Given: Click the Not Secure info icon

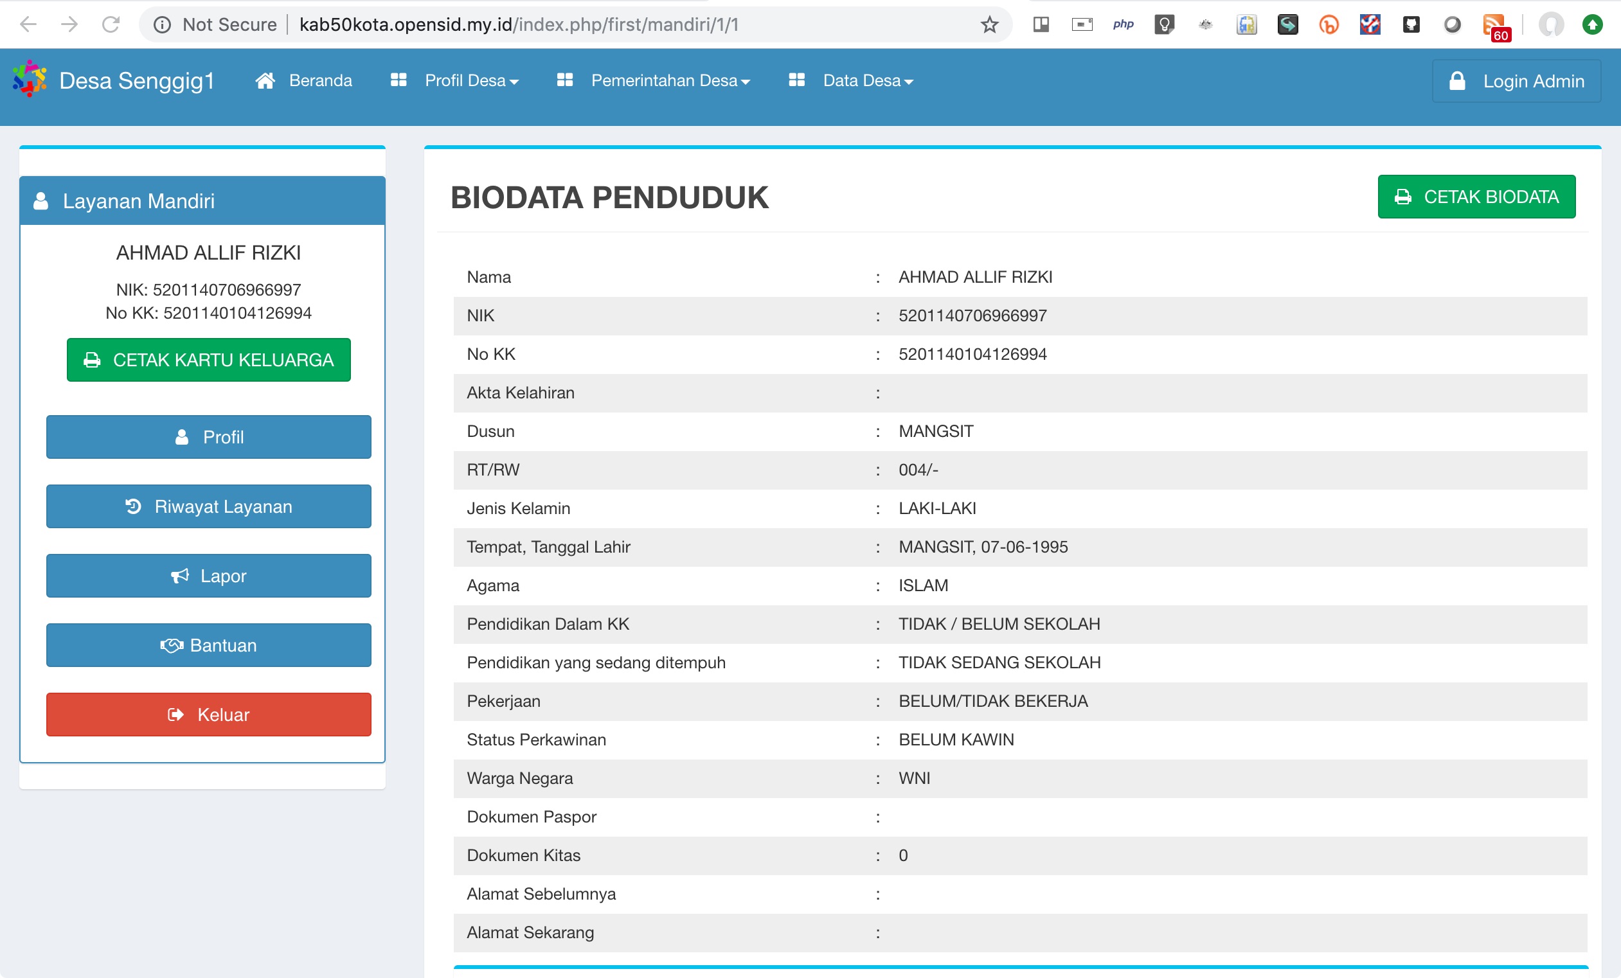Looking at the screenshot, I should [x=162, y=24].
